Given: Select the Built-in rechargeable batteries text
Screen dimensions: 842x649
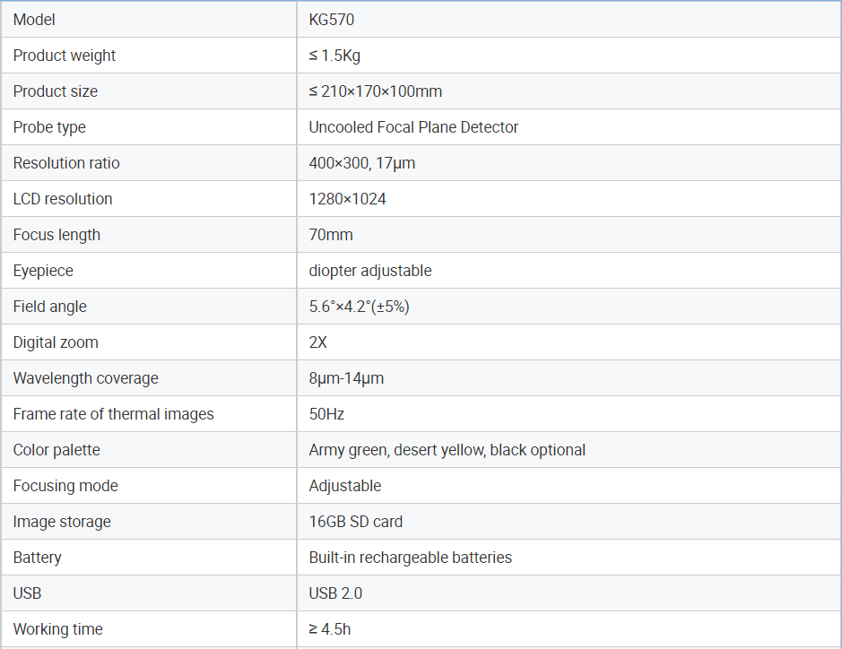Looking at the screenshot, I should click(411, 558).
